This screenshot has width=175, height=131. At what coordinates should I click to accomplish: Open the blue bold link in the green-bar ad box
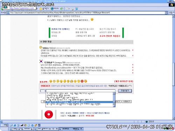pos(61,29)
